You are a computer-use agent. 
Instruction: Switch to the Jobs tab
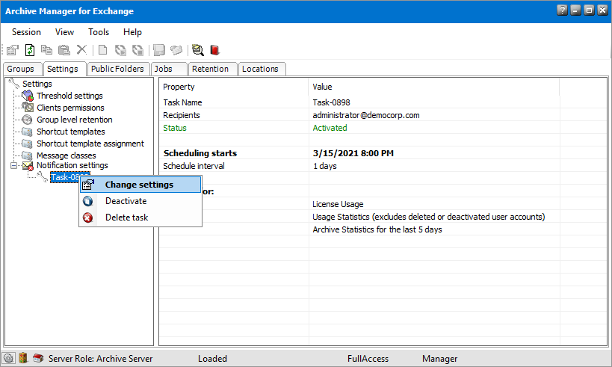[x=169, y=69]
